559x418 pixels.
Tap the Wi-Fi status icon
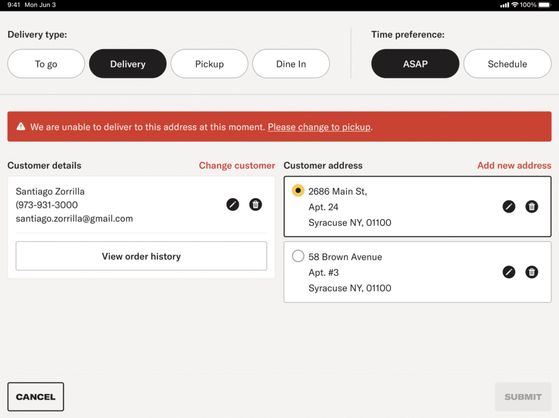(x=515, y=4)
